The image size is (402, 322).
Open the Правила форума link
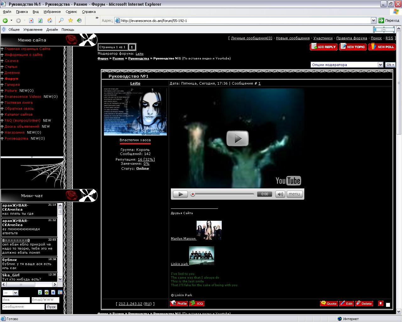352,38
